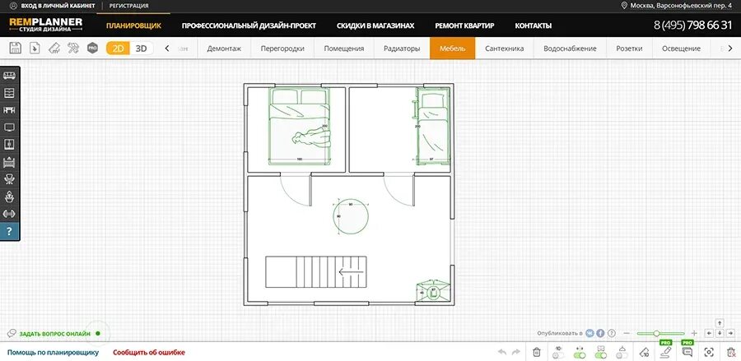Screen dimensions: 741x361
Task: Click the user account icon at top left
Action: (13, 6)
